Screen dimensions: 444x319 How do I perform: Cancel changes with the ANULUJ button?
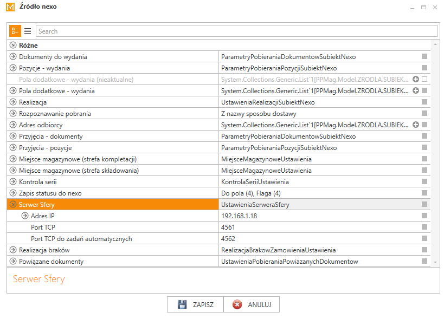(252, 304)
